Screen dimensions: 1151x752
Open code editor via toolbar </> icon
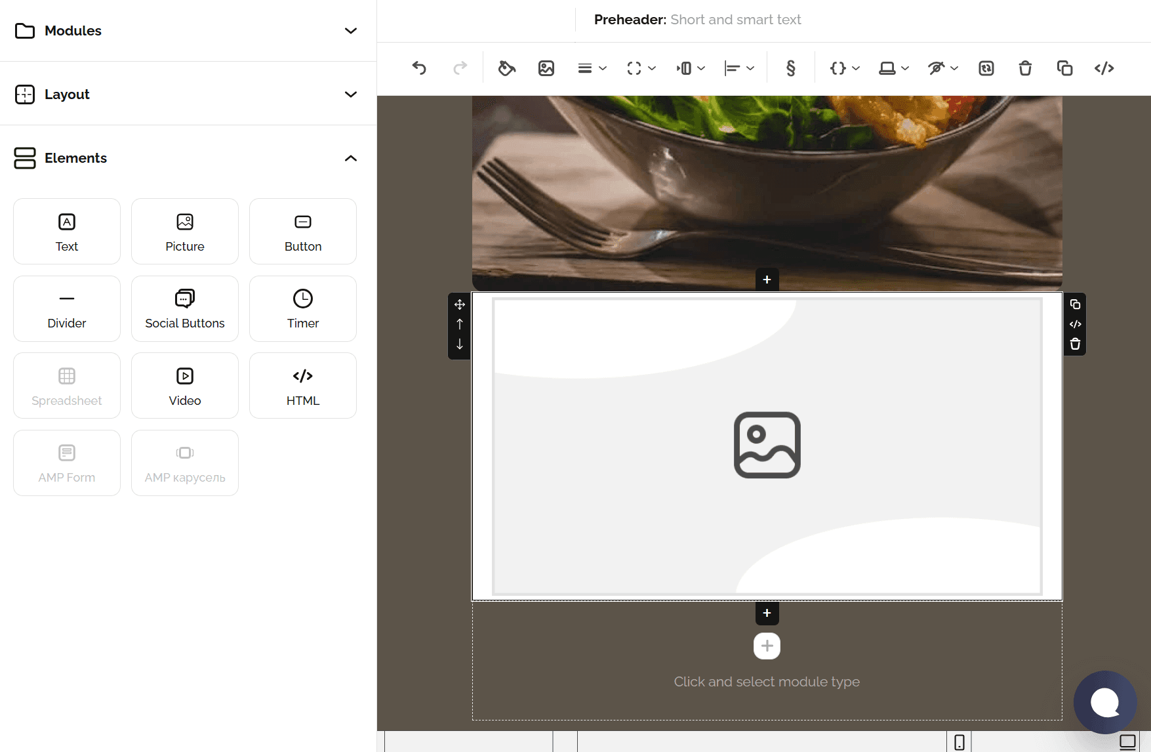pyautogui.click(x=1104, y=68)
